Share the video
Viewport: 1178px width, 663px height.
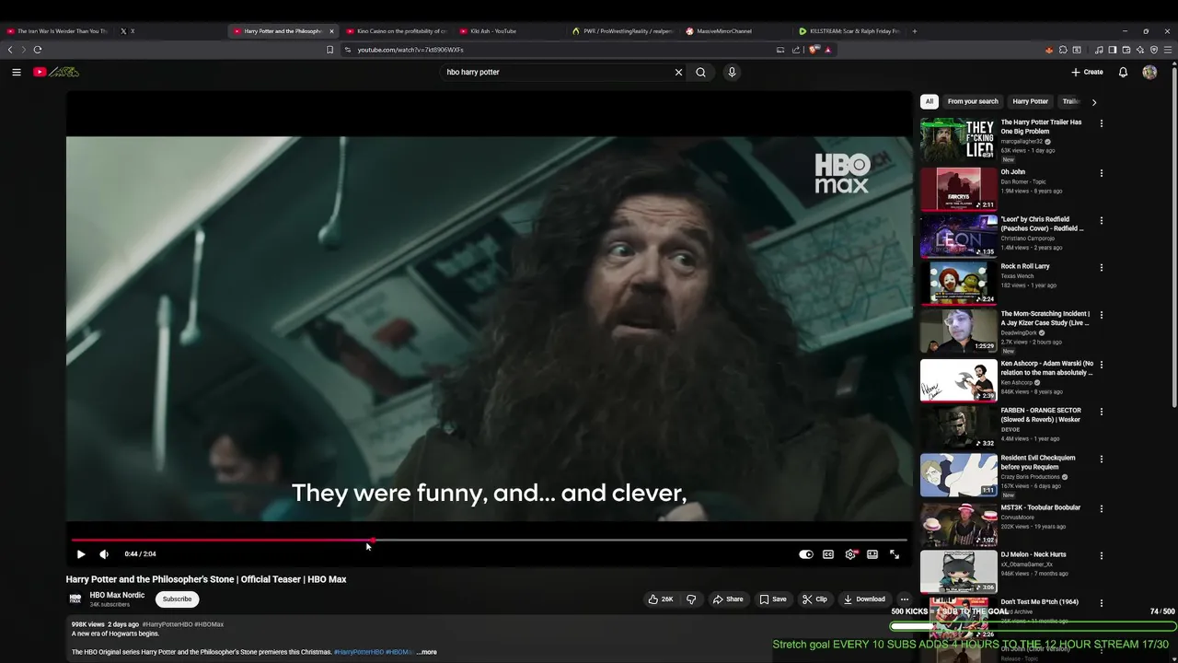pyautogui.click(x=728, y=599)
